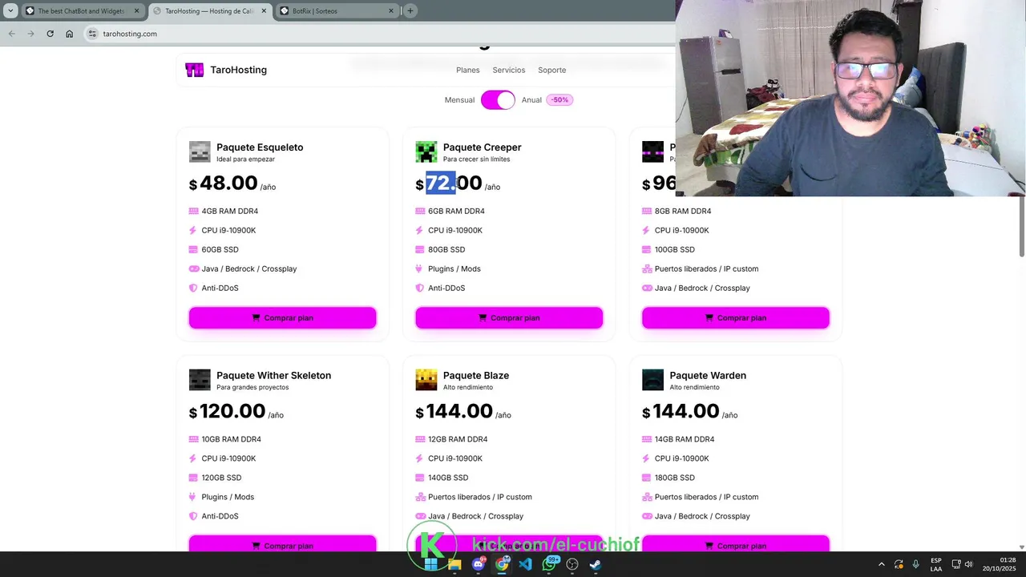Click '4GB RAM DDR4' feature text
This screenshot has width=1026, height=577.
click(x=230, y=212)
